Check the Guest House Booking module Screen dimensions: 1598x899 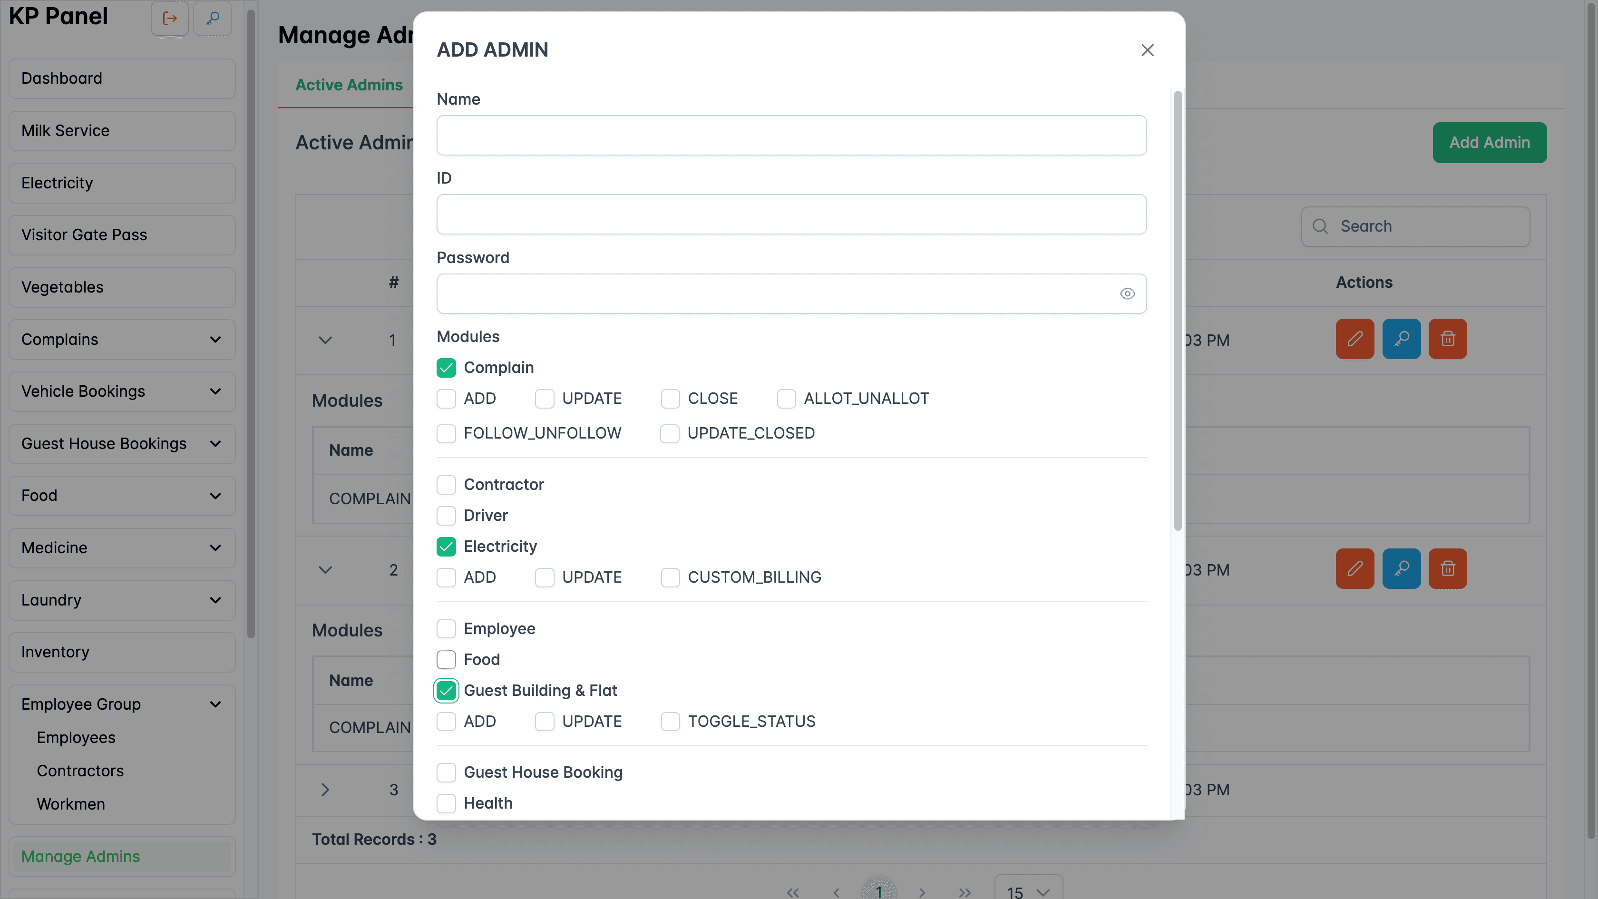[446, 772]
